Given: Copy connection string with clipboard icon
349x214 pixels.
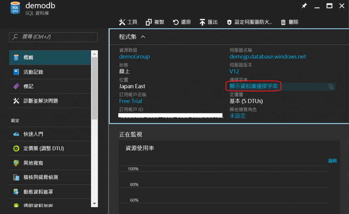Looking at the screenshot, I should coord(331,86).
